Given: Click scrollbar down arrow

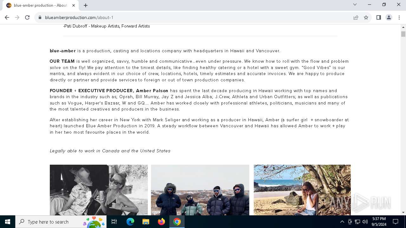Looking at the screenshot, I should [x=403, y=212].
